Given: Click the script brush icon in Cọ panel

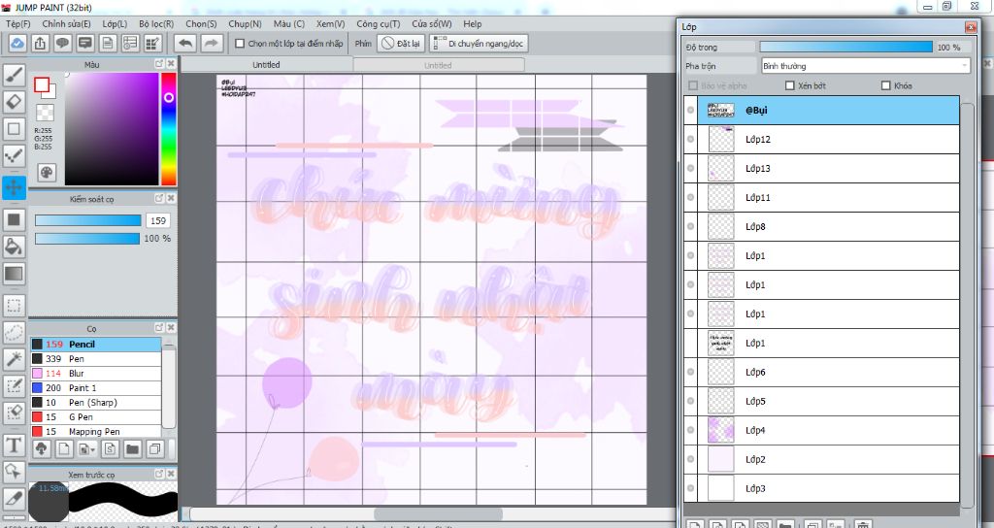Looking at the screenshot, I should (x=109, y=448).
